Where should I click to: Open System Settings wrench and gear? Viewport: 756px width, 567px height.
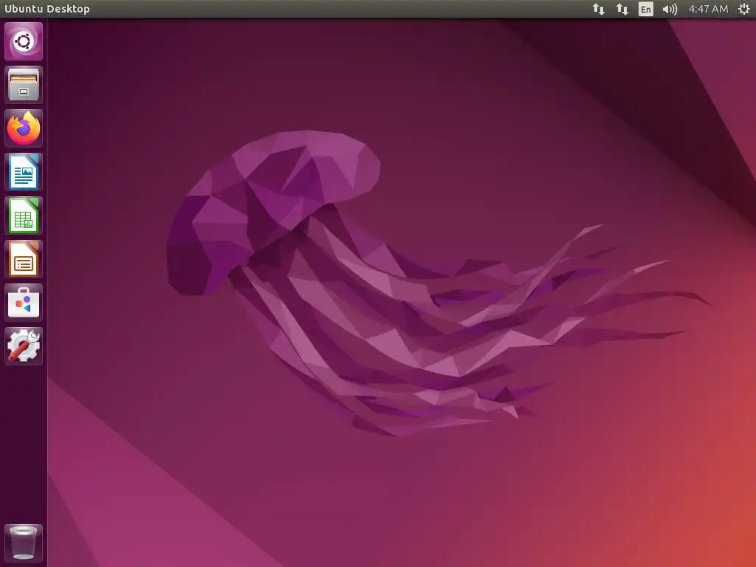[24, 346]
